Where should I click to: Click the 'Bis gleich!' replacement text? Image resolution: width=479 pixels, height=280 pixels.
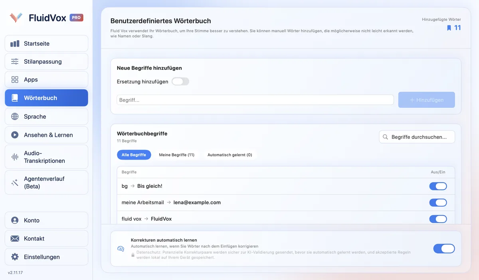tap(150, 186)
